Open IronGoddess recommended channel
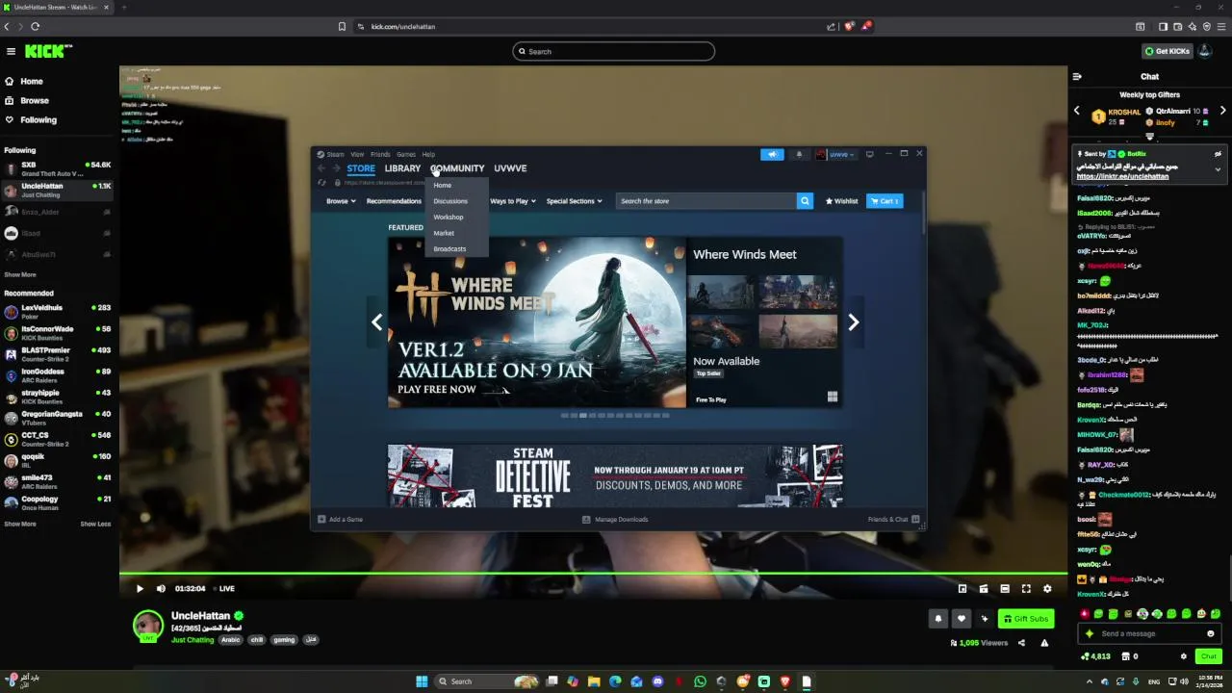The height and width of the screenshot is (693, 1232). point(58,375)
